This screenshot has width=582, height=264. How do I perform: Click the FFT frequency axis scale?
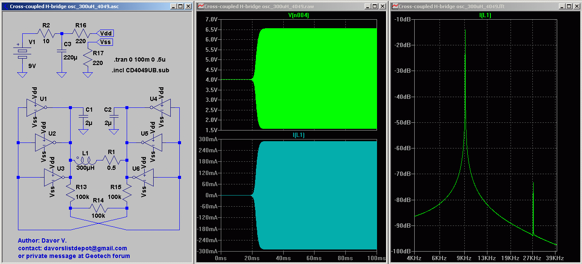(x=486, y=258)
